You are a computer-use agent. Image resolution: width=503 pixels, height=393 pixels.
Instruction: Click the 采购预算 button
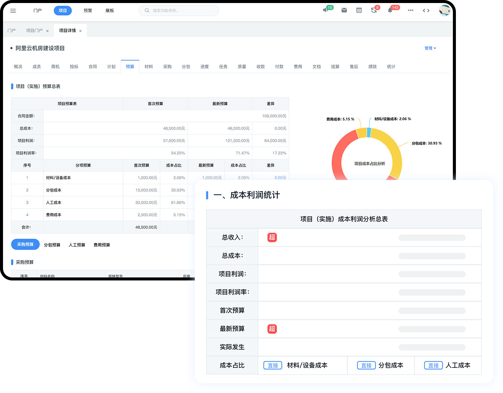pyautogui.click(x=25, y=244)
